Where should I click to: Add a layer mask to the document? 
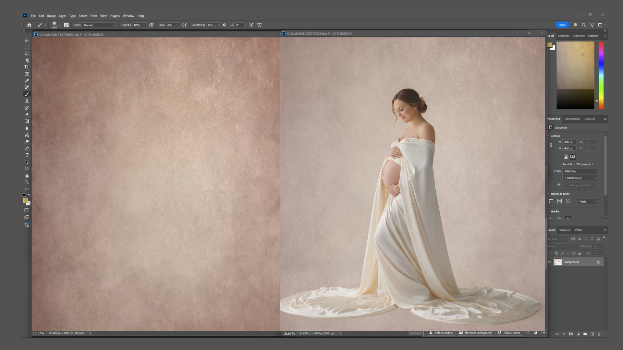click(x=571, y=334)
